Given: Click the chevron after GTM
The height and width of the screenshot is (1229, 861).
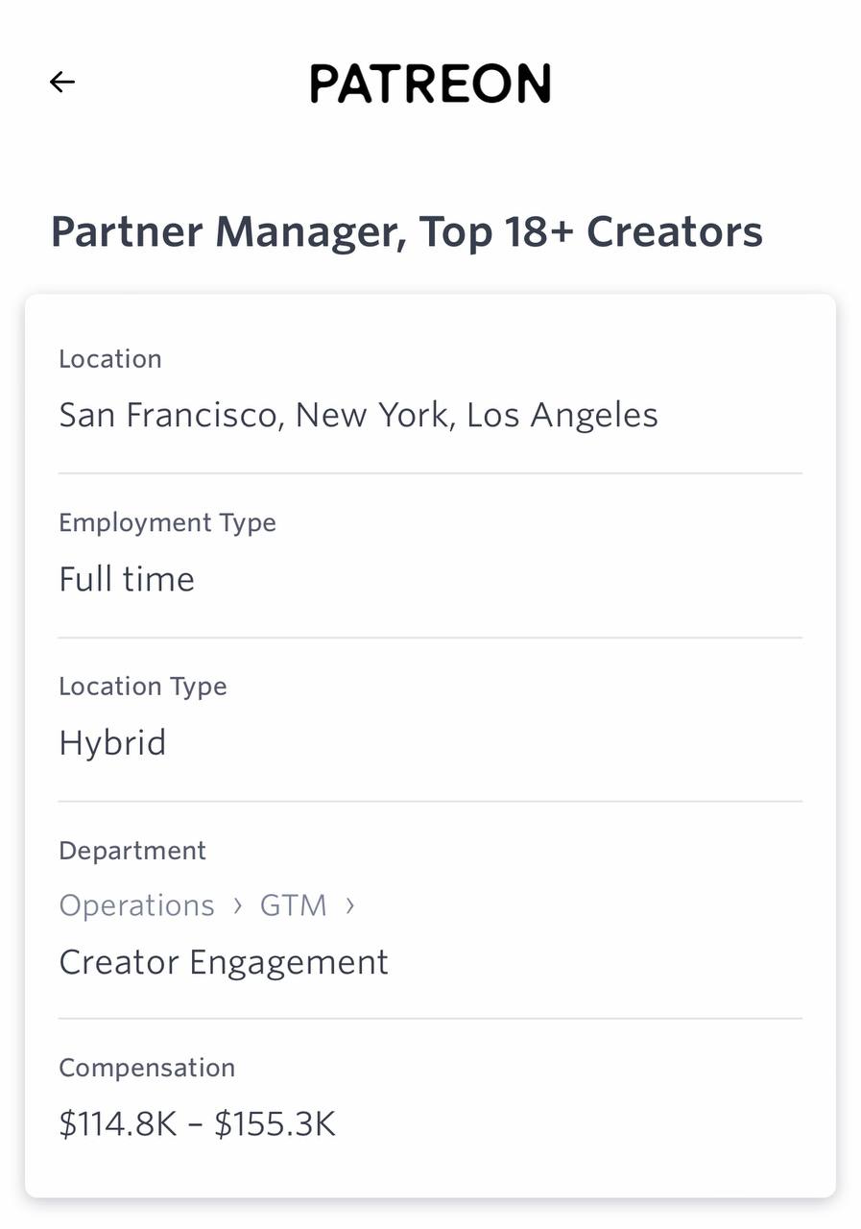Looking at the screenshot, I should [349, 905].
